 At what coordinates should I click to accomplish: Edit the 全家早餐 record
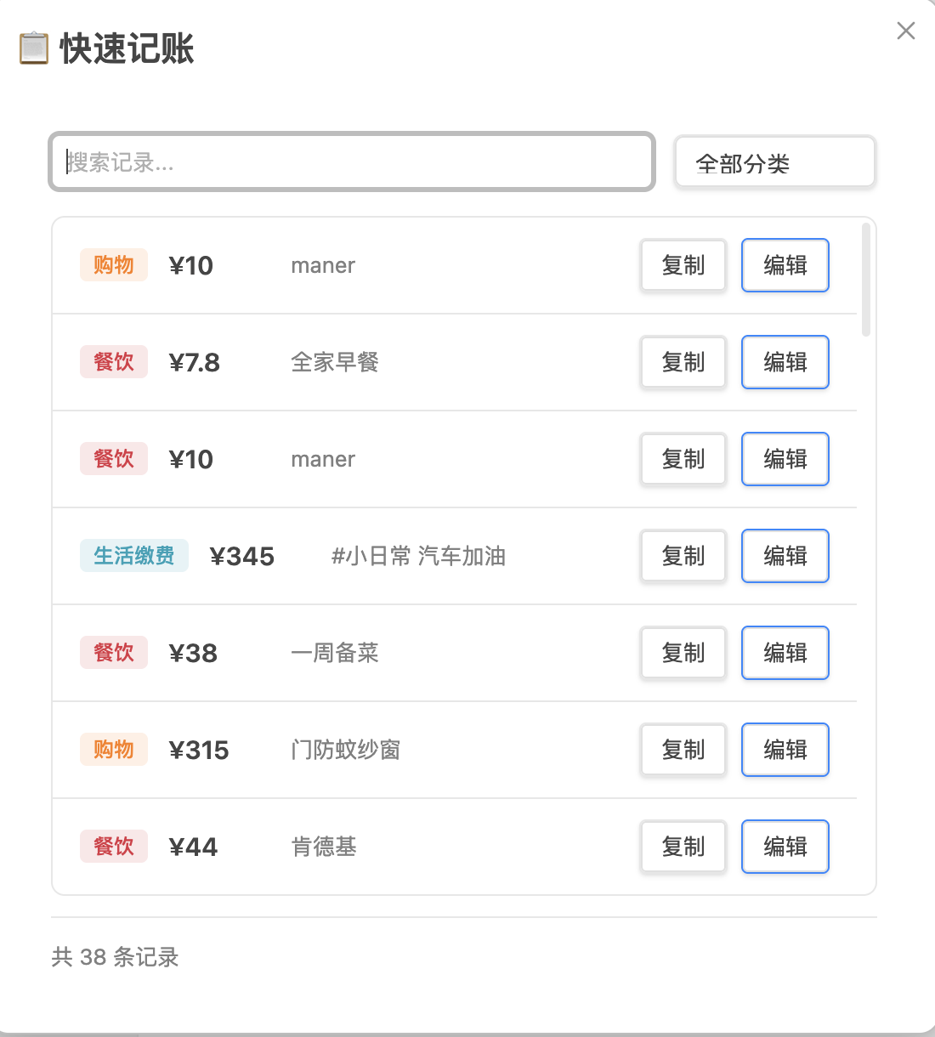point(785,362)
